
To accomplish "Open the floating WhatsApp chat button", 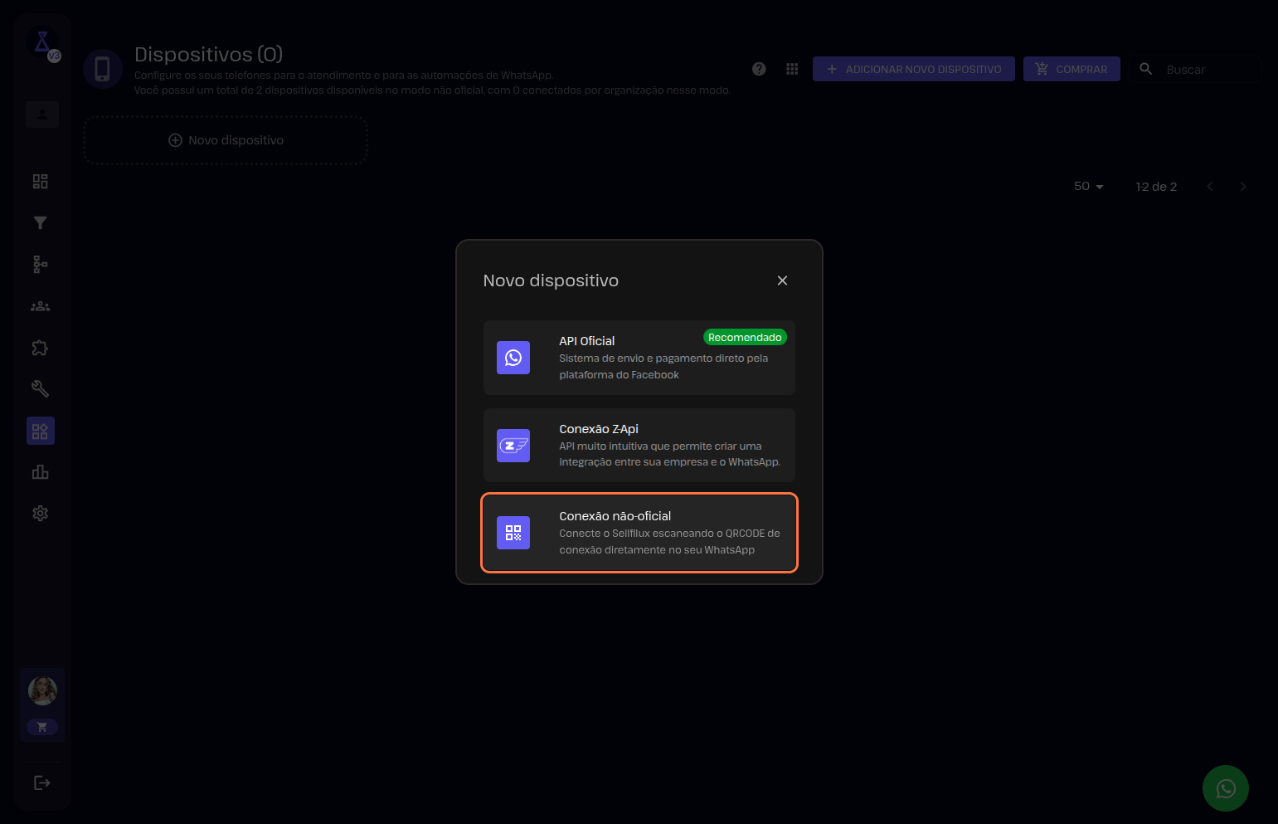I will click(1225, 788).
